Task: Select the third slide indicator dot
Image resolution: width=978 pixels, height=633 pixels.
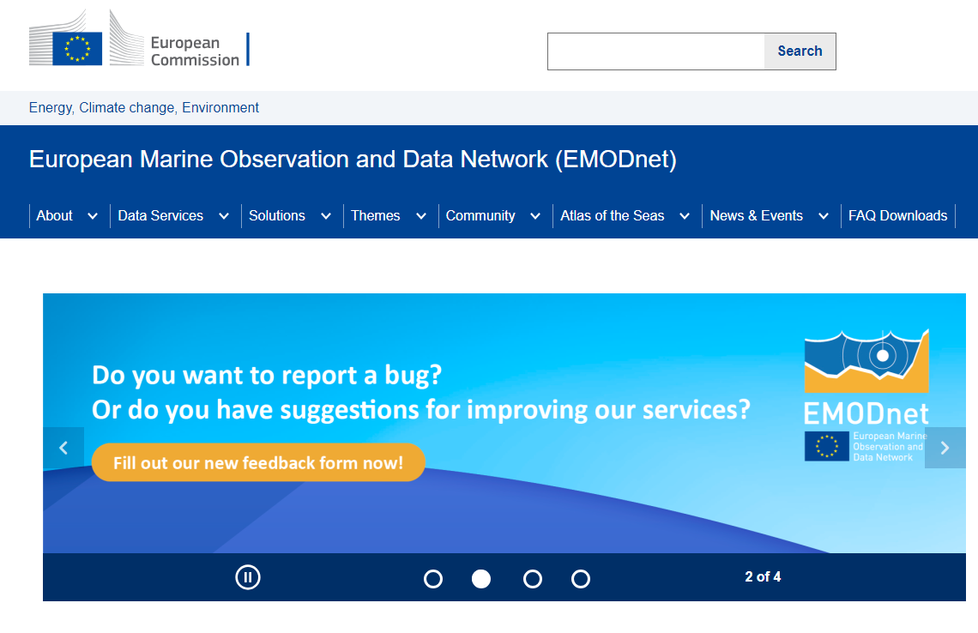Action: (x=533, y=579)
